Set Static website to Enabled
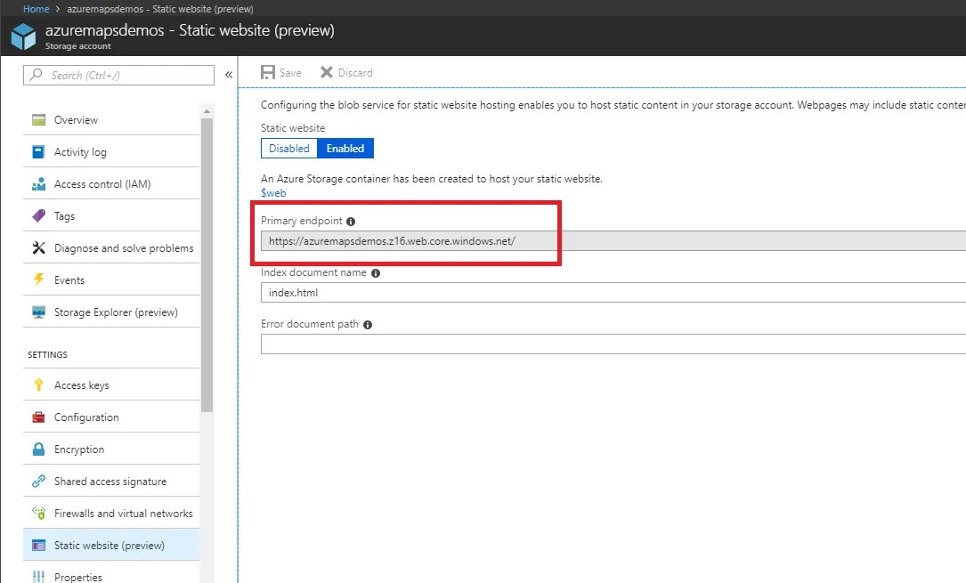Viewport: 966px width, 583px height. (x=345, y=149)
